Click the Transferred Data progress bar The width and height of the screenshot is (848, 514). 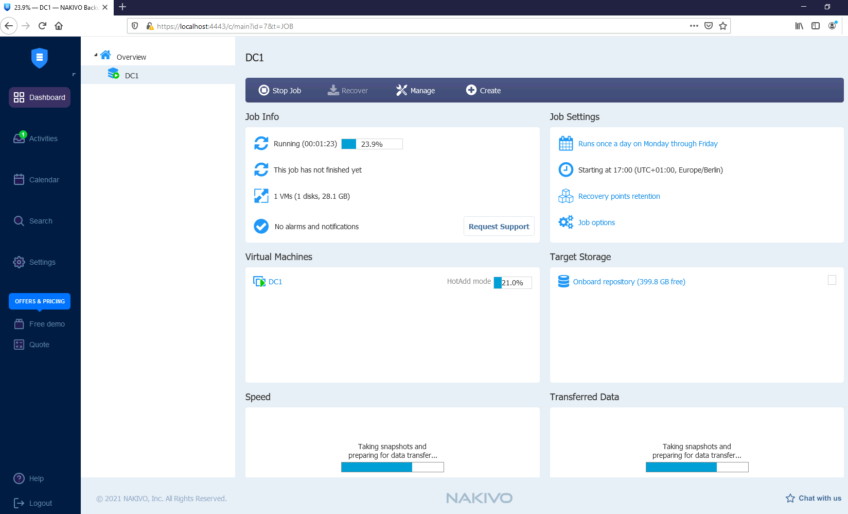(697, 467)
